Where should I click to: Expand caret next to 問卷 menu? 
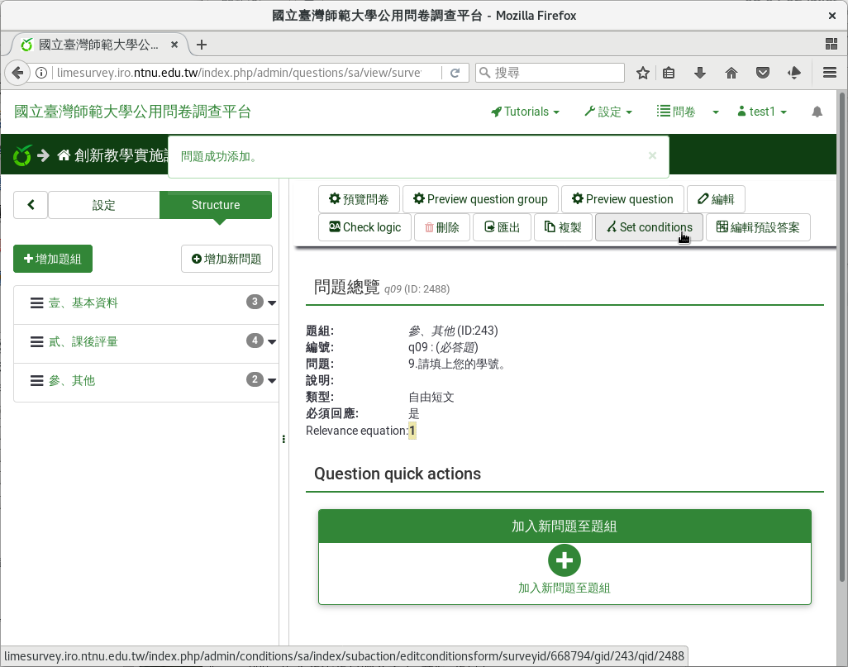pos(716,112)
